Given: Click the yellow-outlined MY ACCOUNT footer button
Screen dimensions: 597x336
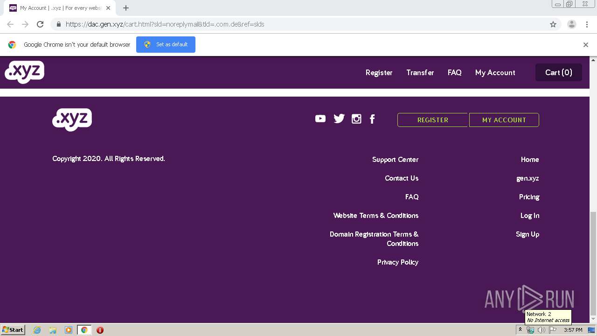Looking at the screenshot, I should [504, 120].
